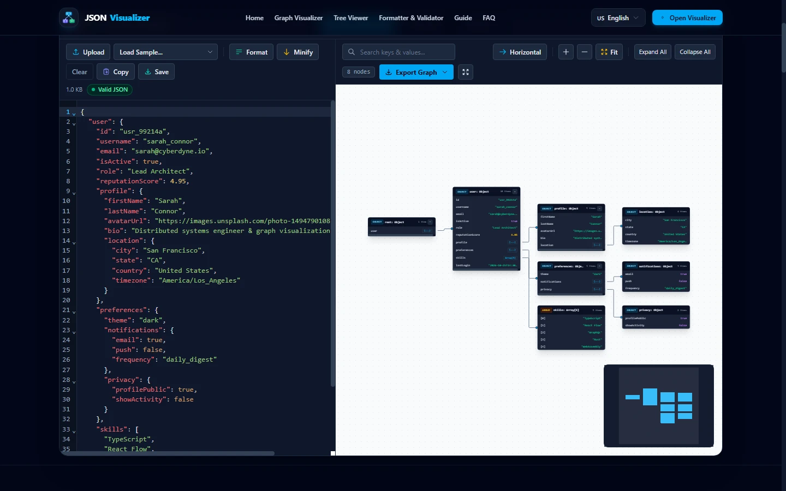Image resolution: width=786 pixels, height=491 pixels.
Task: Open the Graph Visualizer nav item
Action: tap(299, 18)
